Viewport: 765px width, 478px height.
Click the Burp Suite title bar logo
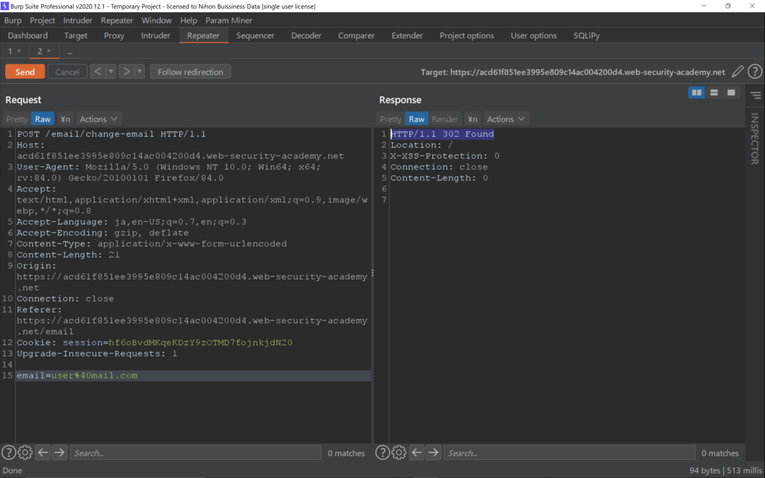point(5,6)
